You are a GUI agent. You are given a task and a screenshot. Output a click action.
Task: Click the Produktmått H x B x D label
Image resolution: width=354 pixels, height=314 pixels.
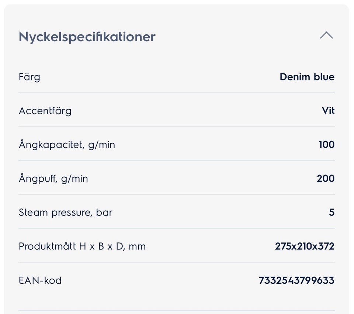[x=82, y=247]
